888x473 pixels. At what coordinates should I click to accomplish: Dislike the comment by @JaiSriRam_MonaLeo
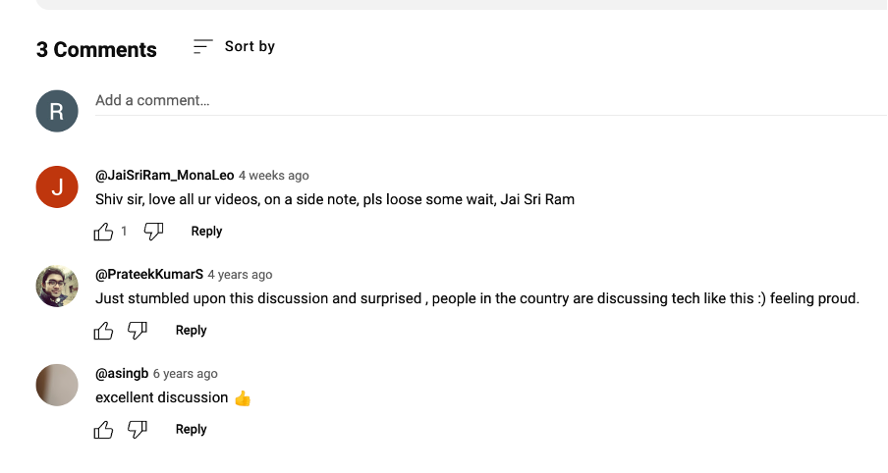(153, 232)
